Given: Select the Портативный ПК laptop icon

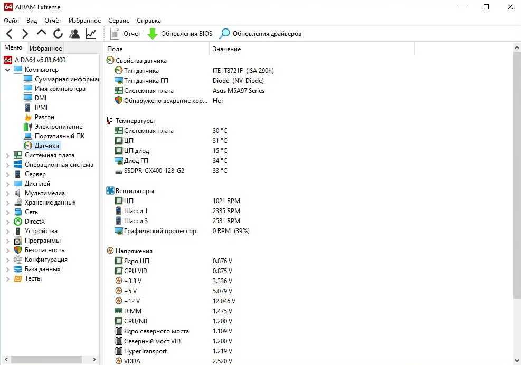Looking at the screenshot, I should click(x=28, y=136).
